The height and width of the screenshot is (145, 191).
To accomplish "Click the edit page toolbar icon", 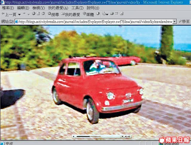I will 117,13.
